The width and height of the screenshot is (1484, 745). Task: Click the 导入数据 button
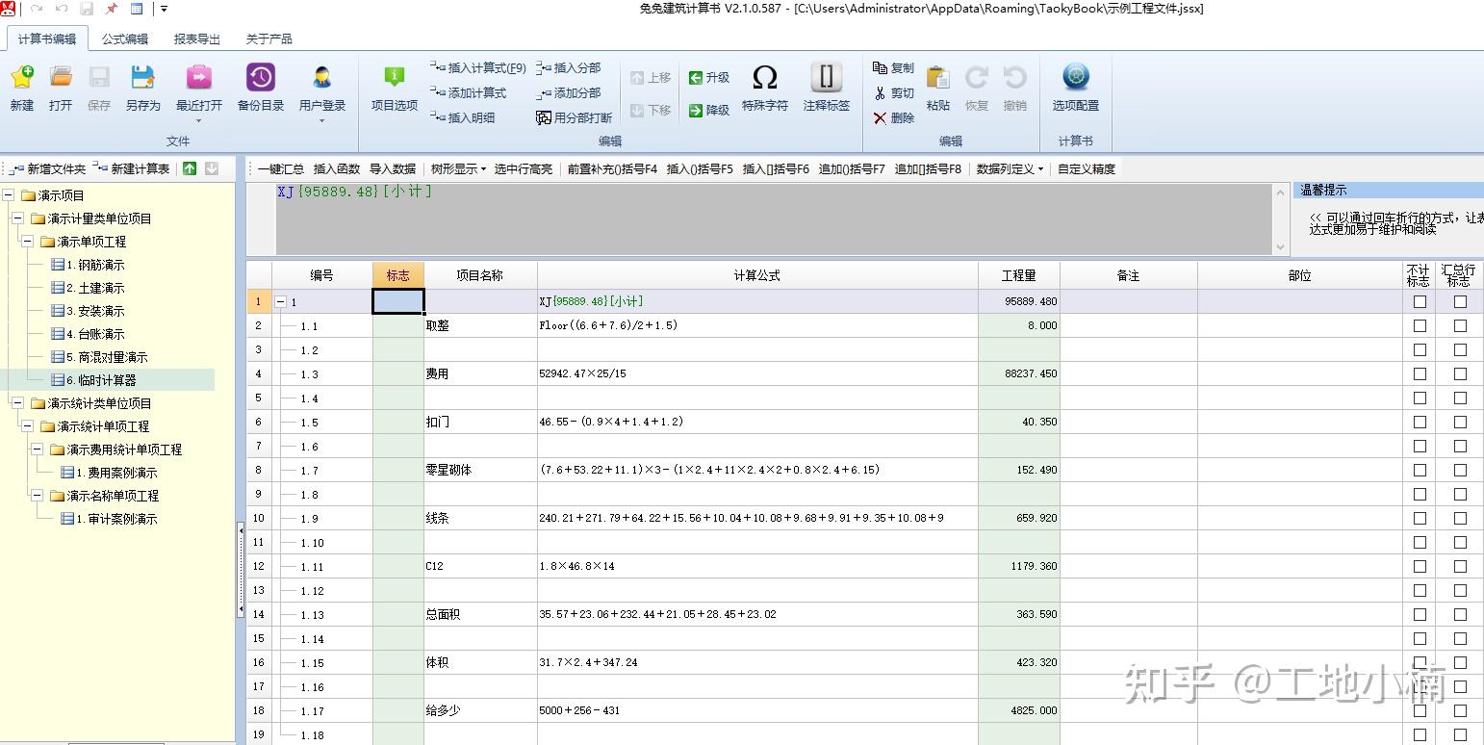[x=393, y=168]
